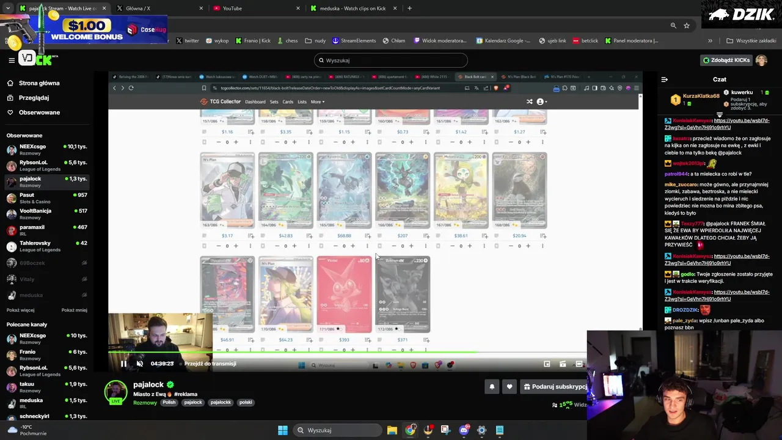Open nudy bookmark folder
The width and height of the screenshot is (782, 440).
coord(316,41)
